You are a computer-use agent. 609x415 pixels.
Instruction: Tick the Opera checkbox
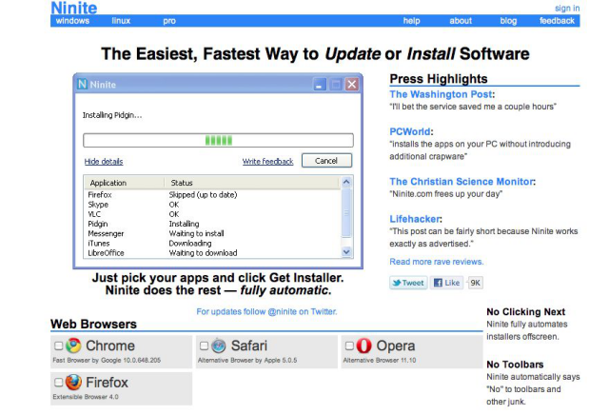tap(349, 346)
